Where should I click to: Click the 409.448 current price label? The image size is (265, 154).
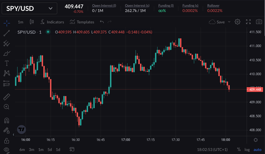(255, 90)
